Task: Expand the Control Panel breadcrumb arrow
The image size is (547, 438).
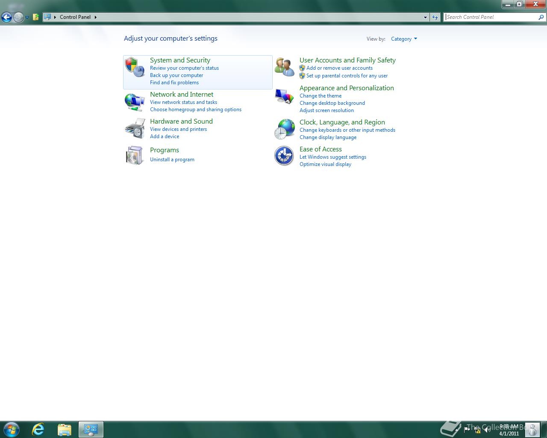Action: click(x=96, y=17)
